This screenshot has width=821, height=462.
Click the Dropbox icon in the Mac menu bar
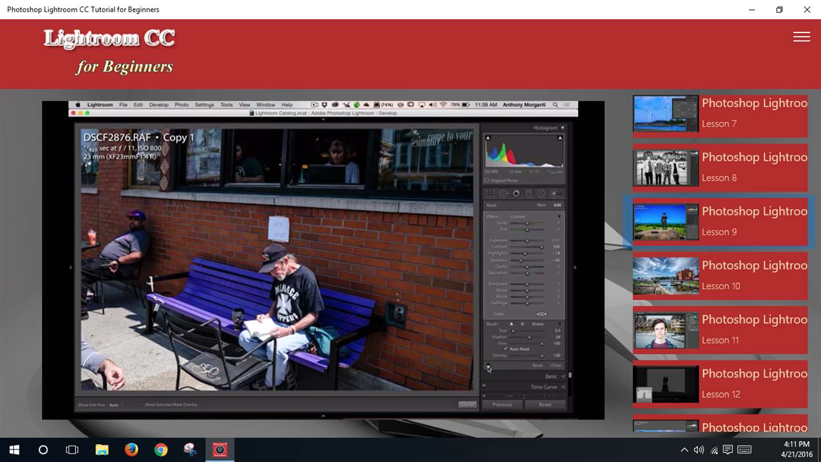[x=324, y=105]
